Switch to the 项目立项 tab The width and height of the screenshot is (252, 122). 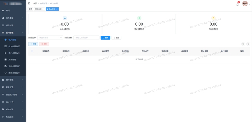(x=38, y=9)
